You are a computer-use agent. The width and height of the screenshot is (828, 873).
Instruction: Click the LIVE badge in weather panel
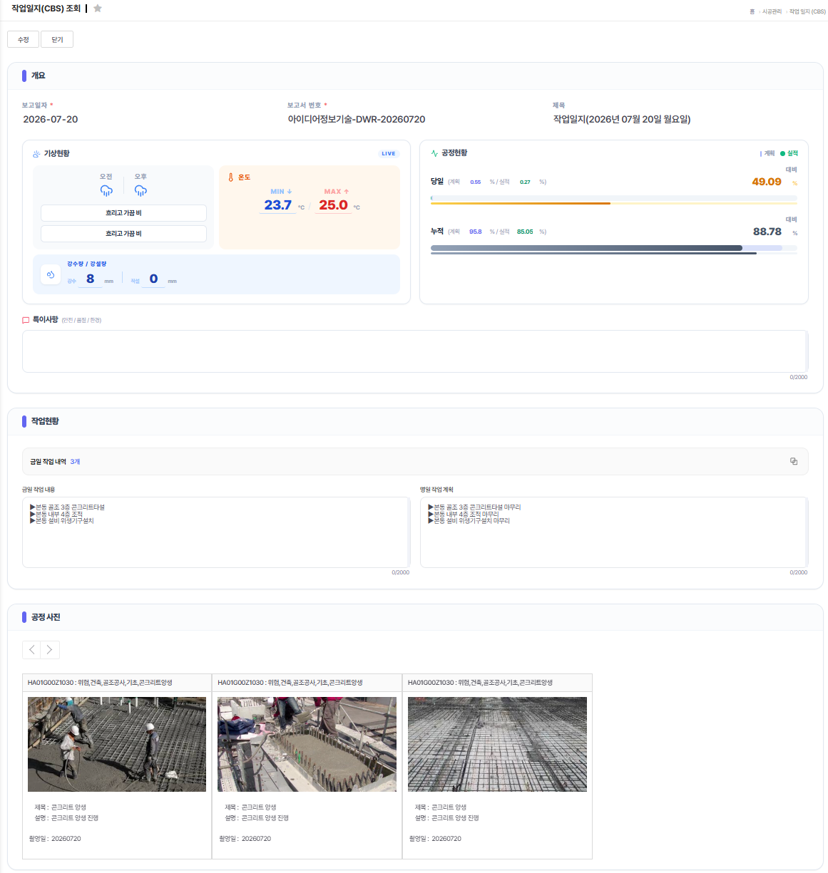coord(389,154)
